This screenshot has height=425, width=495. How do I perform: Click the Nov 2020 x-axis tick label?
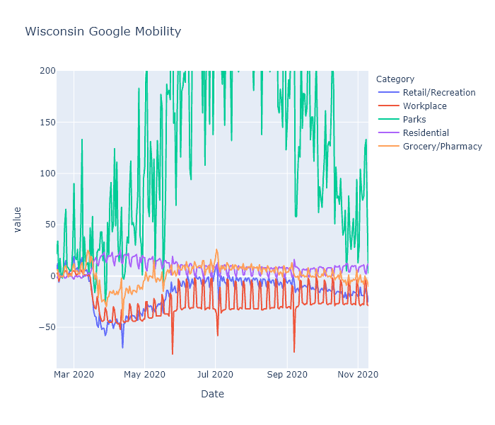tap(358, 375)
